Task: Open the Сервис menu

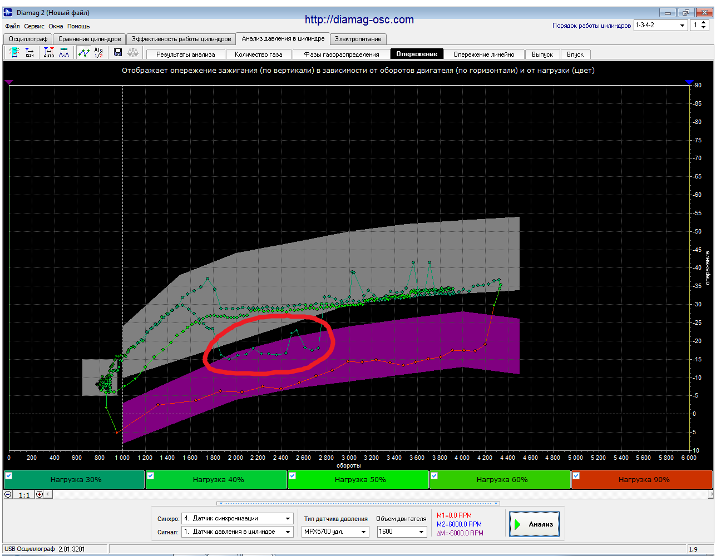Action: point(34,26)
